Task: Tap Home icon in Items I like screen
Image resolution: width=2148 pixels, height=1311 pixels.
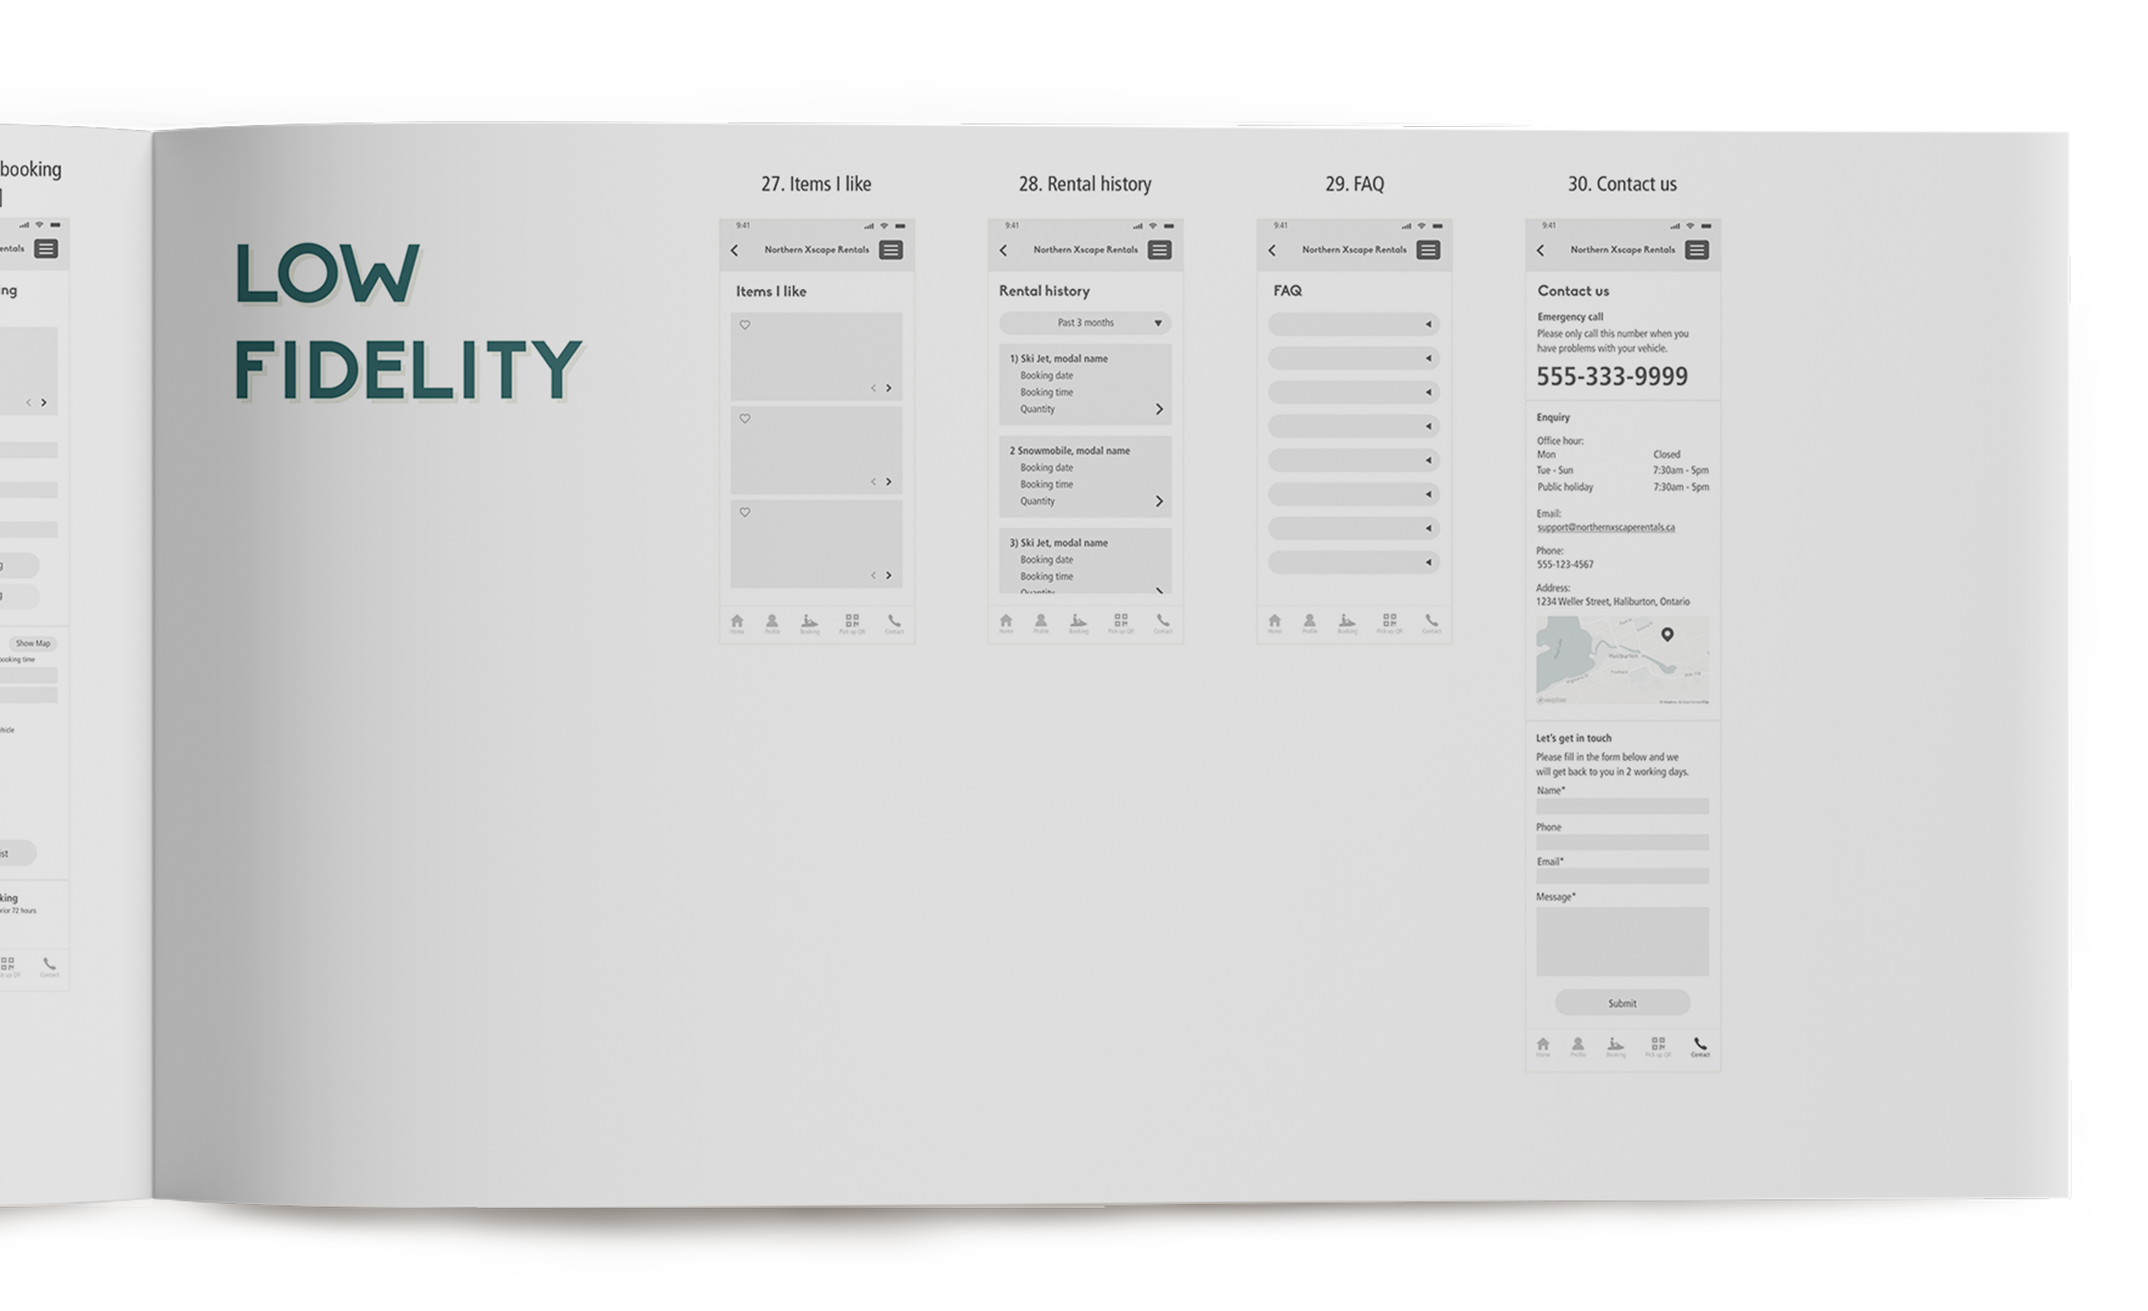Action: click(737, 622)
